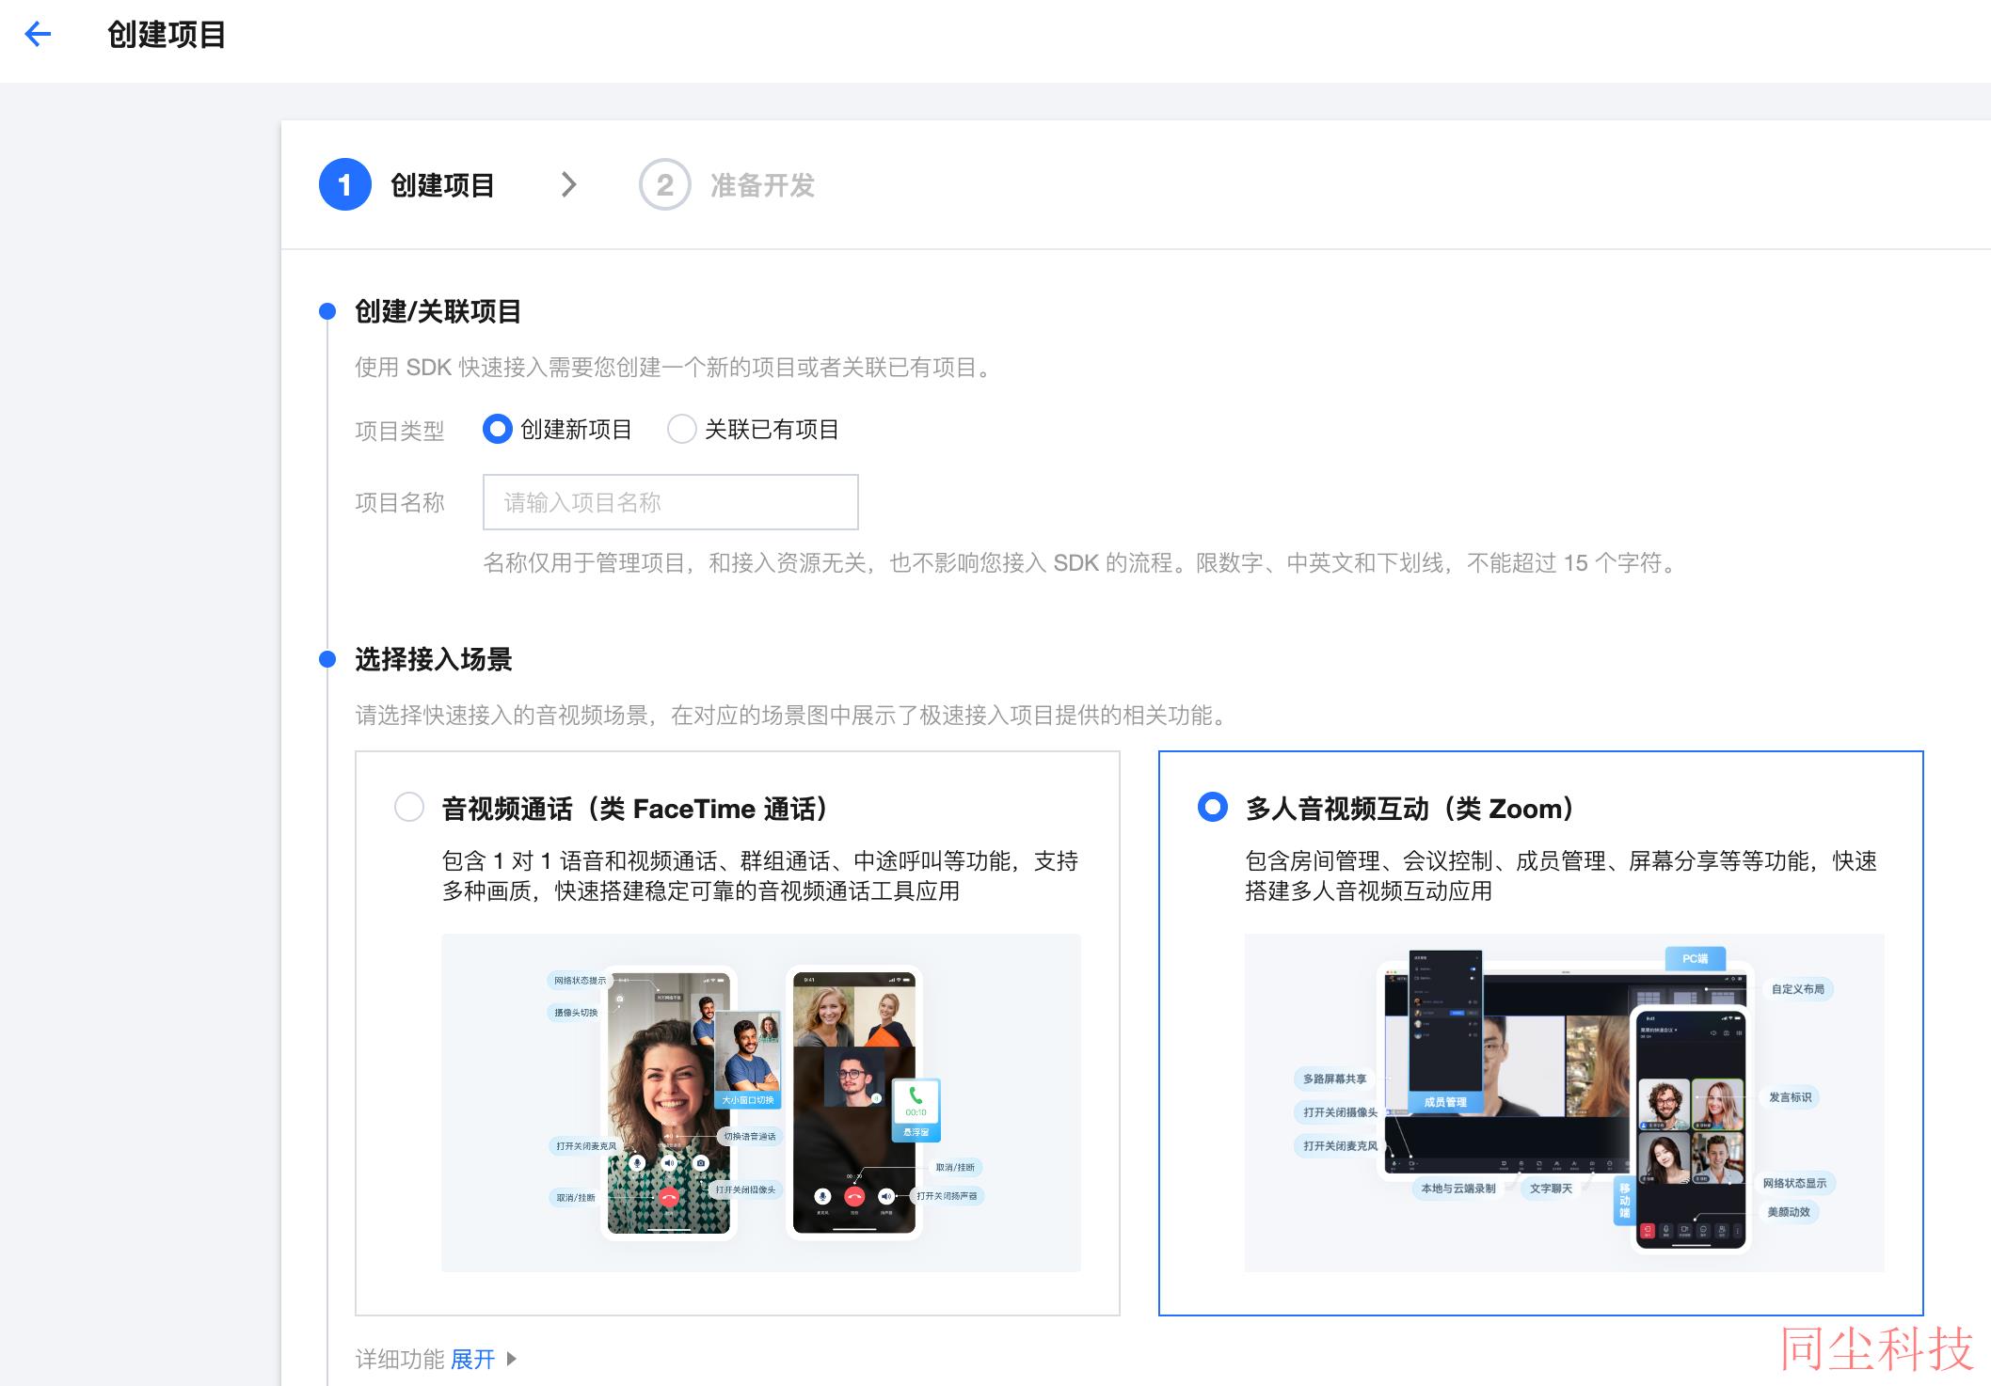Click the 请选择快速接入的音视频场景 hint text
1991x1386 pixels.
coord(793,716)
